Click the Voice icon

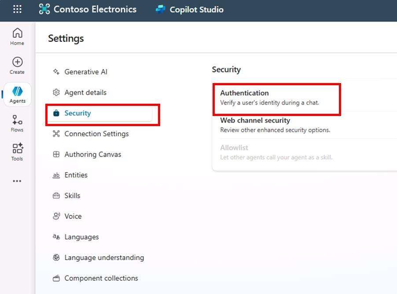coord(56,216)
